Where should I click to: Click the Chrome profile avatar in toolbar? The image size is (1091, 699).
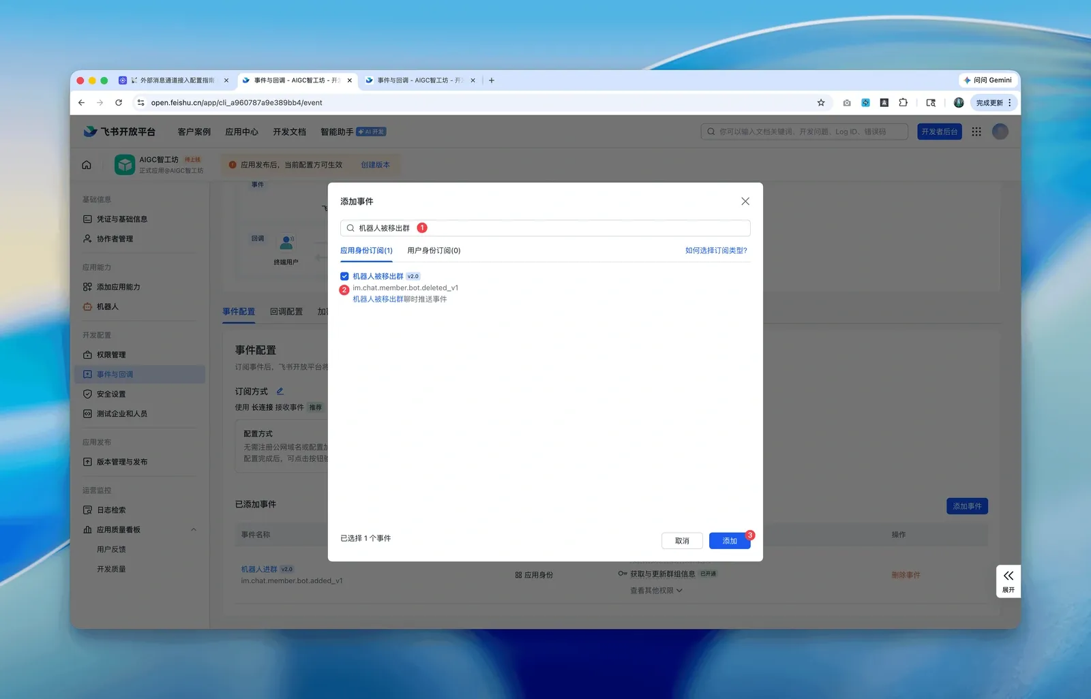[x=959, y=103]
